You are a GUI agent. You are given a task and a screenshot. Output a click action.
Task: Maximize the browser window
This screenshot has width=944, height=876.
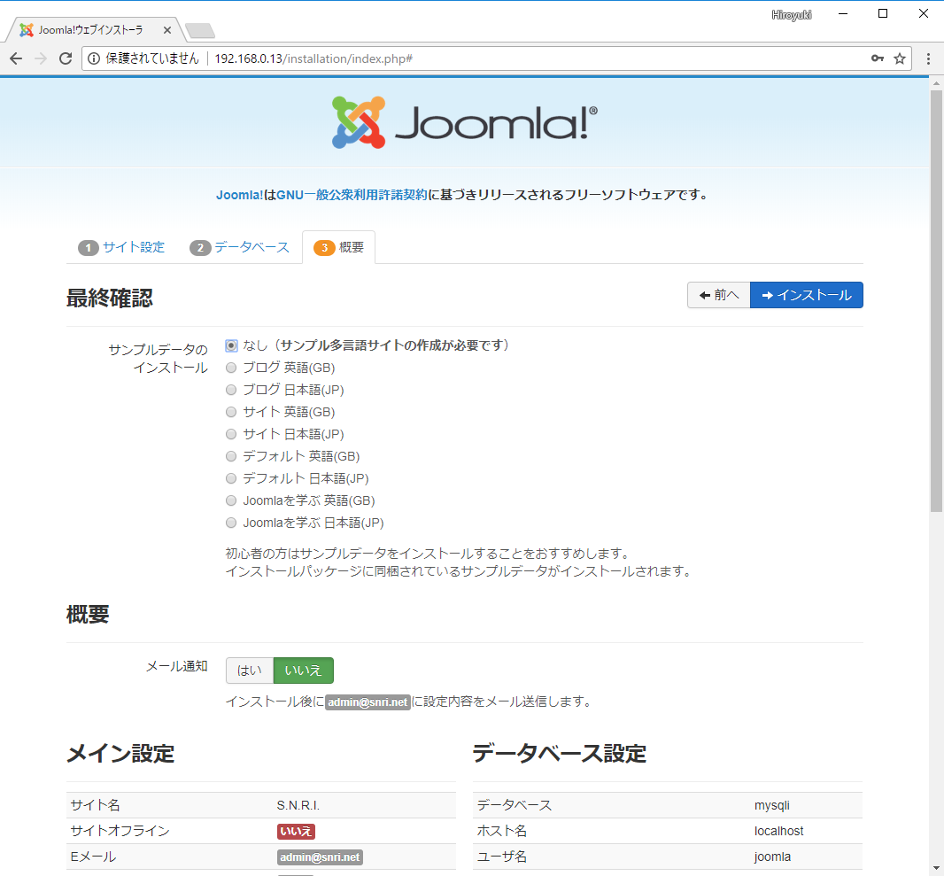(x=883, y=14)
